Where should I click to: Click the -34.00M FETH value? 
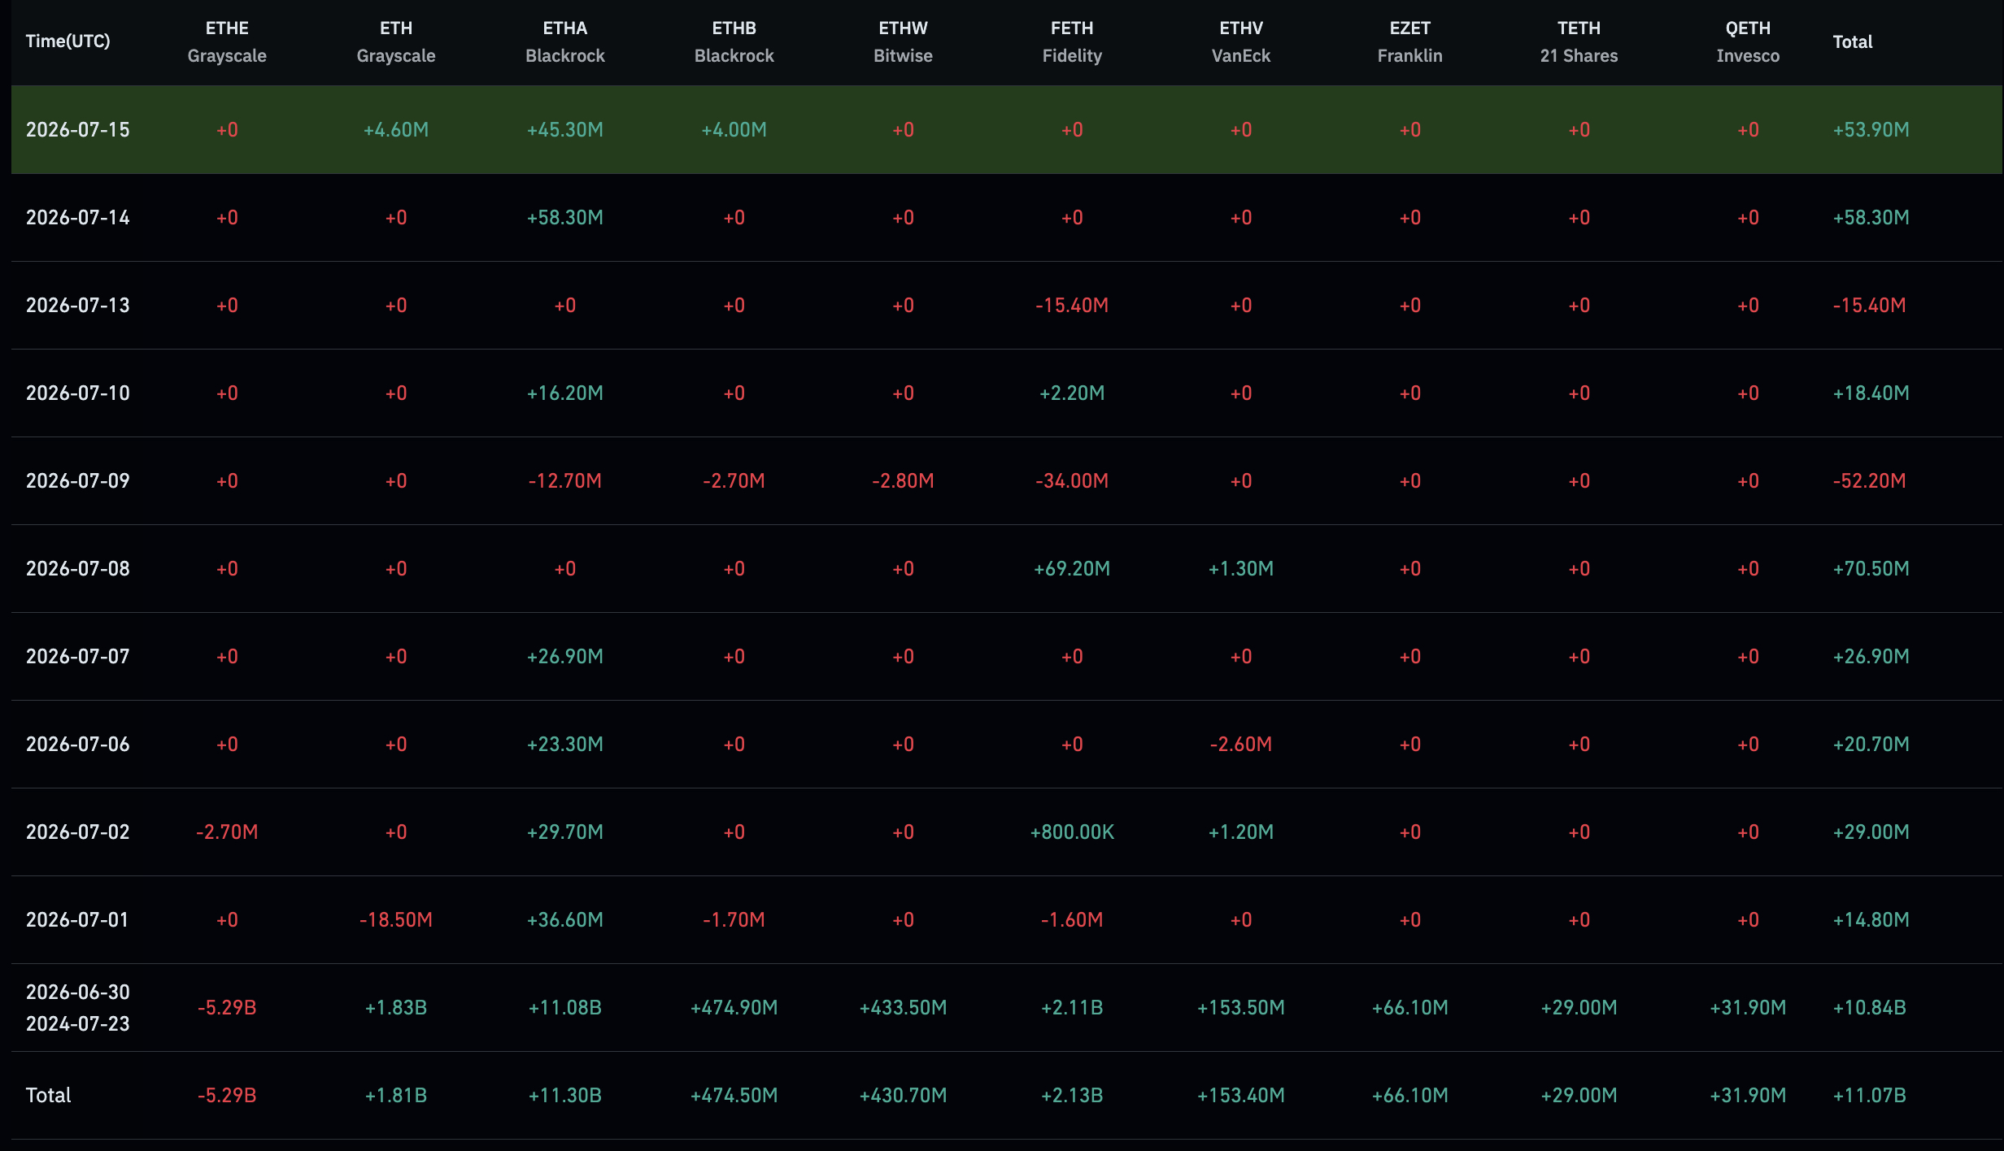tap(1072, 481)
